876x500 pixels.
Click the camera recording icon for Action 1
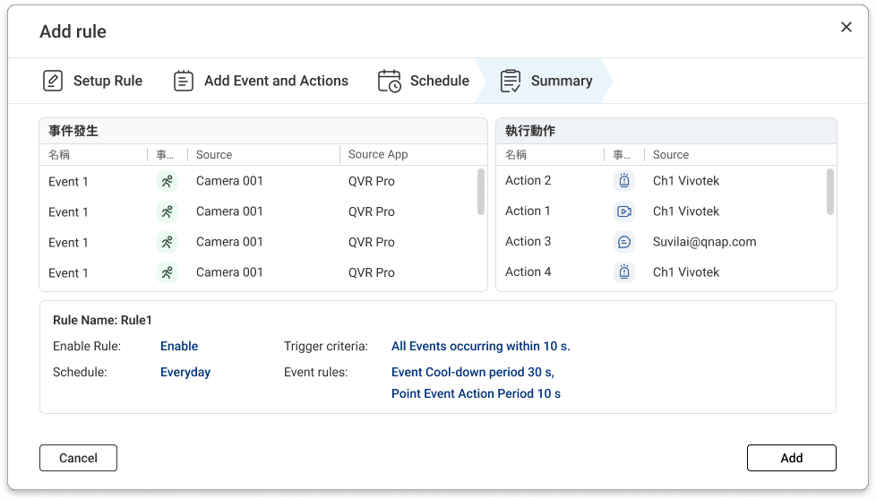click(624, 211)
